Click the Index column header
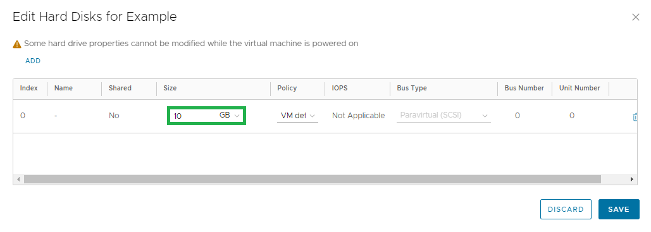 pyautogui.click(x=29, y=88)
